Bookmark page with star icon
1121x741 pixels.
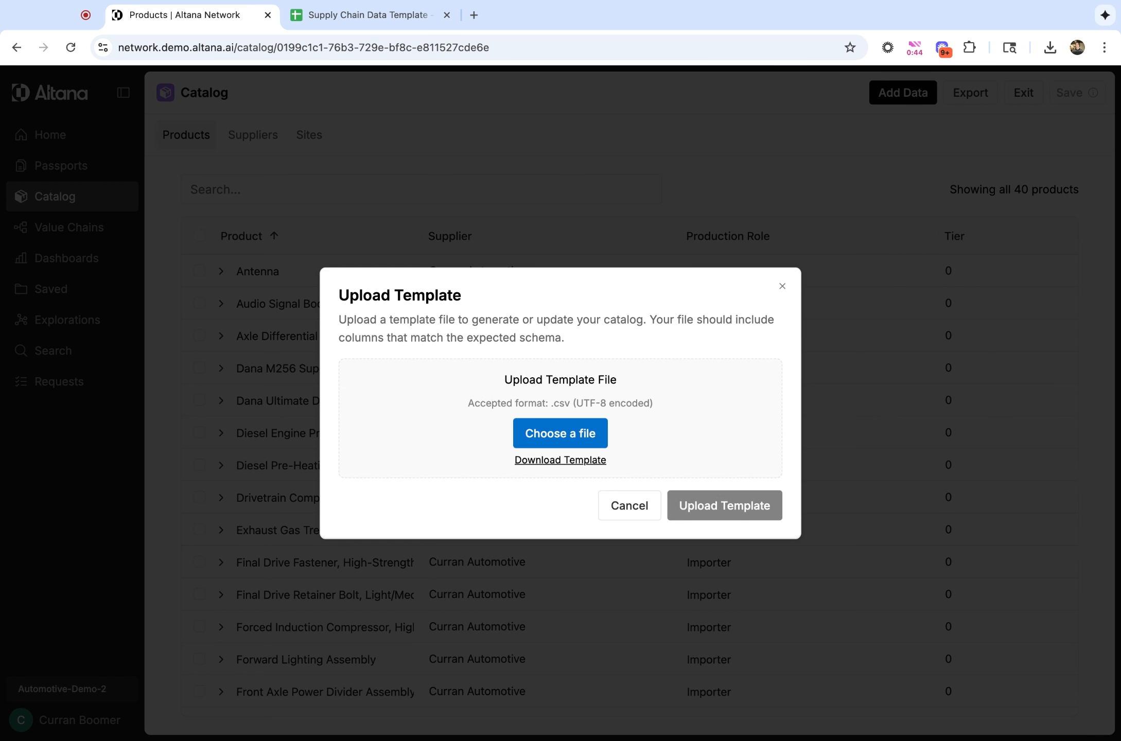[x=850, y=47]
